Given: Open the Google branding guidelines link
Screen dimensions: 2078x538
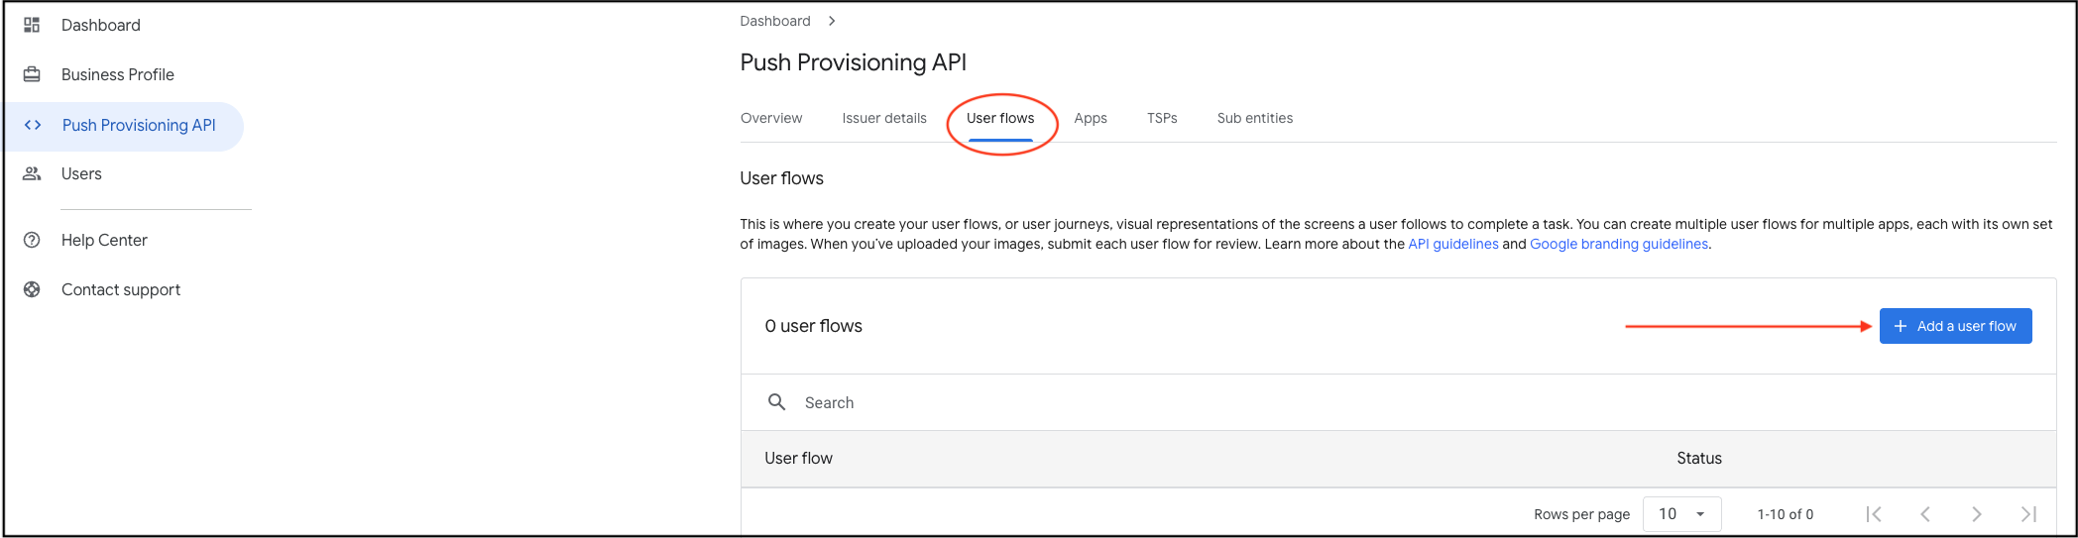Looking at the screenshot, I should tap(1619, 244).
